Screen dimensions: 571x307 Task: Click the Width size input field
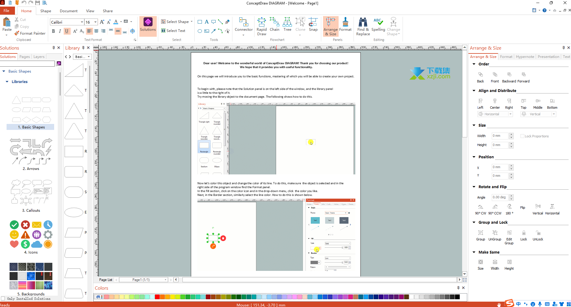[500, 136]
